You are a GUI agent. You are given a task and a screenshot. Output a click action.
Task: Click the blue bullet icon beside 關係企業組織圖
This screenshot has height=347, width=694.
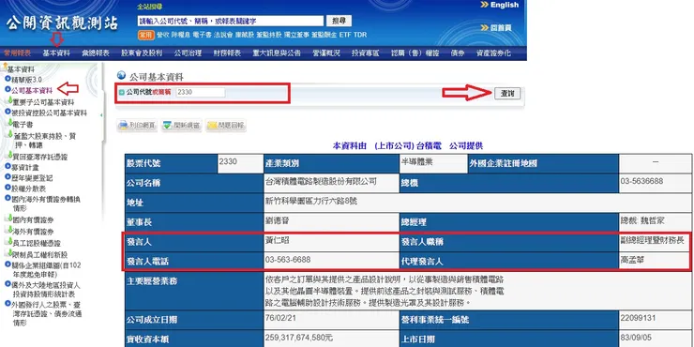[8, 264]
